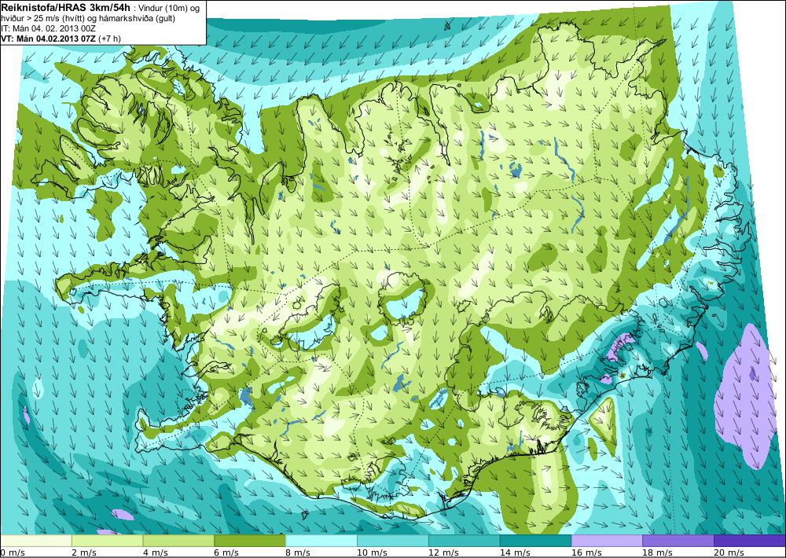Click the '0 m/s' legend label
This screenshot has width=786, height=558.
(12, 552)
